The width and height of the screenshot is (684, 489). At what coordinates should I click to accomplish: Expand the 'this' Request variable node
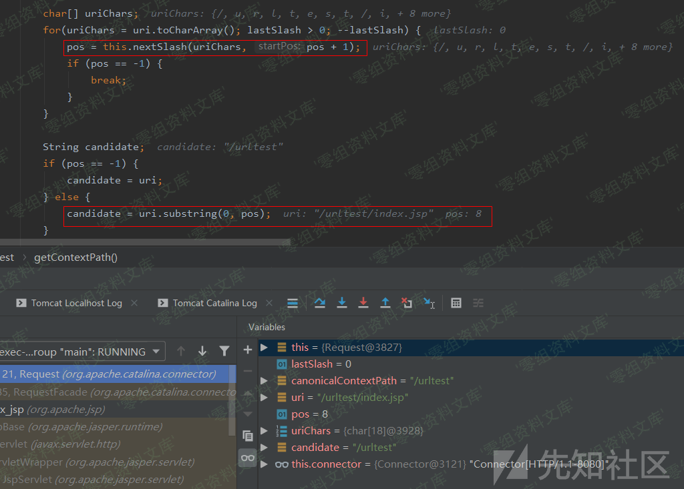click(265, 348)
